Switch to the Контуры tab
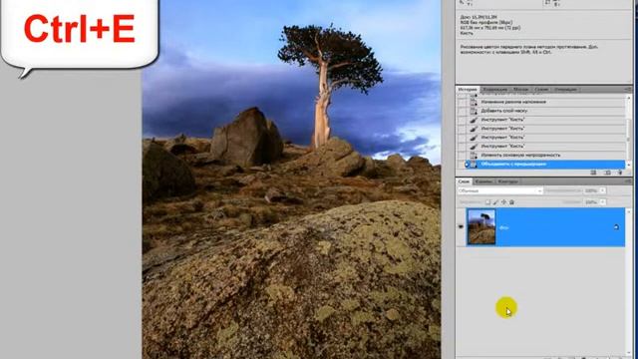Screen dimensions: 638x359 [507, 181]
